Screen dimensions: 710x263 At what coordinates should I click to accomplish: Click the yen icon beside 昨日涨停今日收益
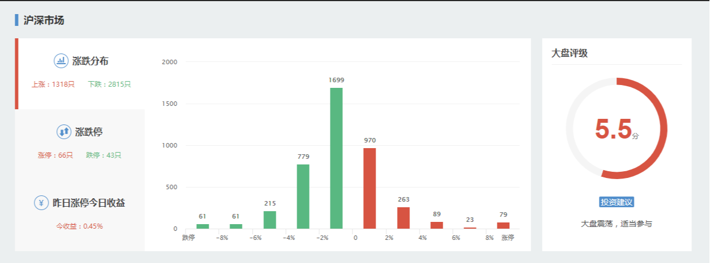click(42, 203)
